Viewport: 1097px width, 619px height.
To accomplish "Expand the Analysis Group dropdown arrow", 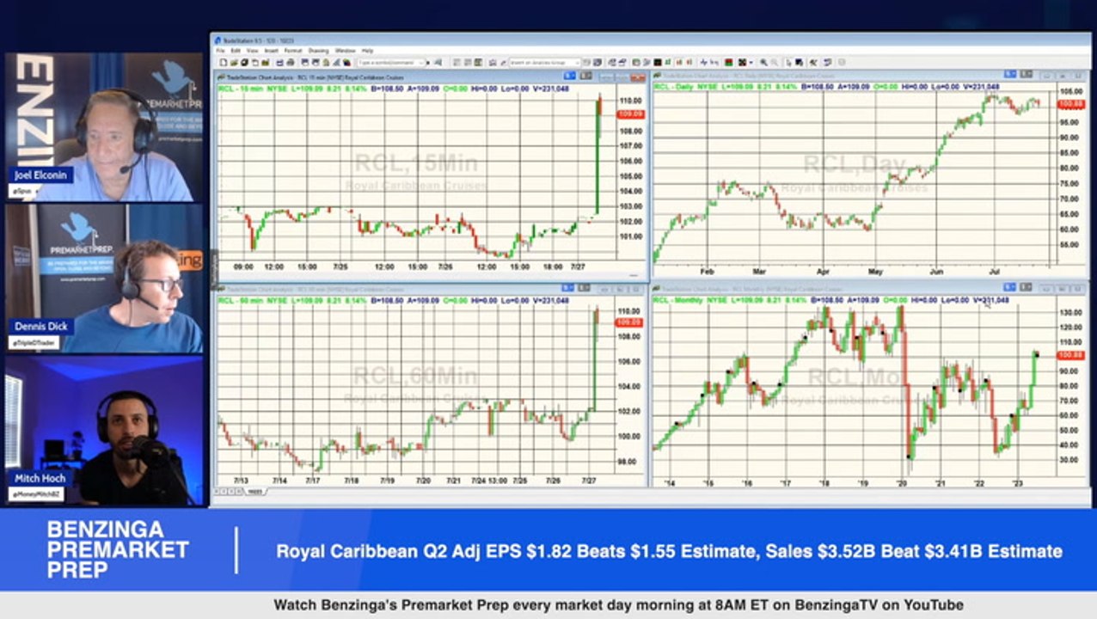I will tap(577, 63).
